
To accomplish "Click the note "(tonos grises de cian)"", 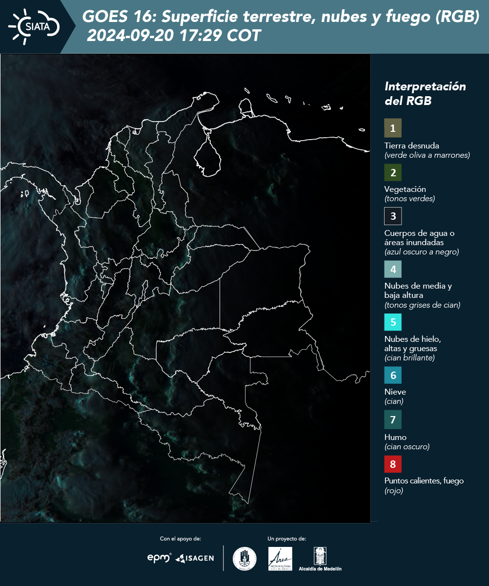I will point(423,305).
